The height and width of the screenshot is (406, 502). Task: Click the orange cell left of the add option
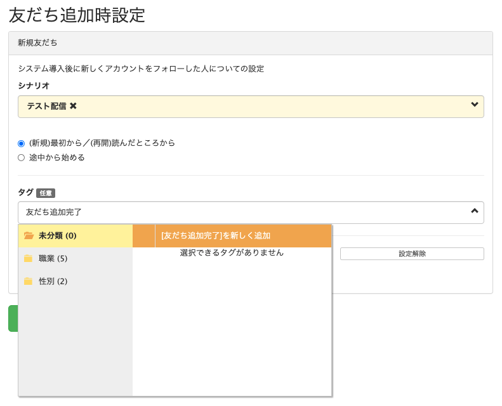pyautogui.click(x=144, y=236)
